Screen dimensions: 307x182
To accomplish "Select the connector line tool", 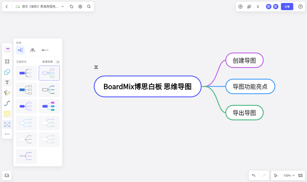I will pos(7,103).
